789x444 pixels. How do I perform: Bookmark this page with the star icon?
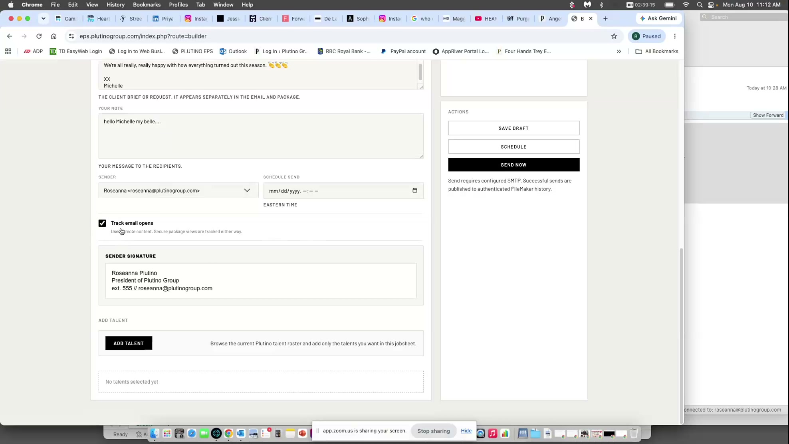[614, 36]
